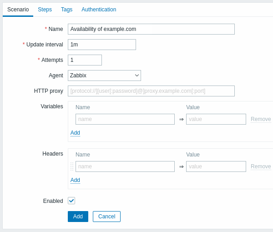Expand the Agent list via chevron arrow

coord(137,76)
